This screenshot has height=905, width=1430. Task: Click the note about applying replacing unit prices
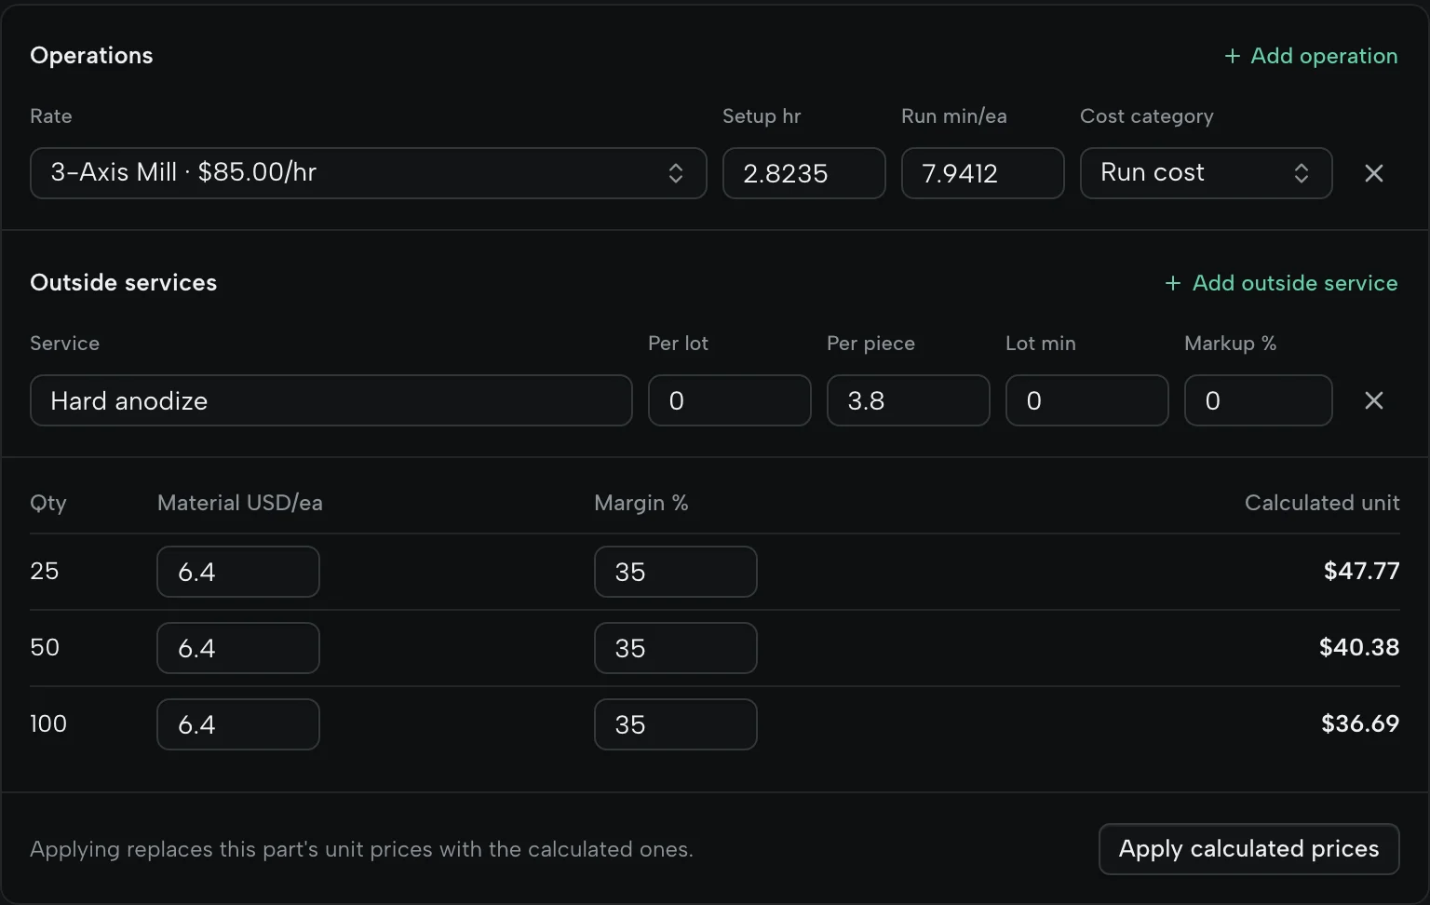[361, 849]
